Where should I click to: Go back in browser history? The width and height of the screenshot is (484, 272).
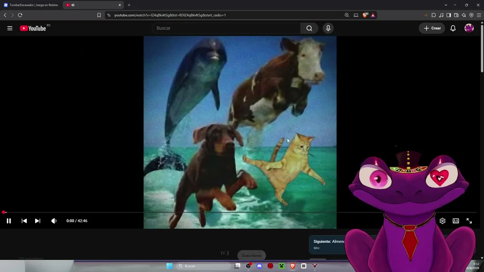click(x=5, y=15)
